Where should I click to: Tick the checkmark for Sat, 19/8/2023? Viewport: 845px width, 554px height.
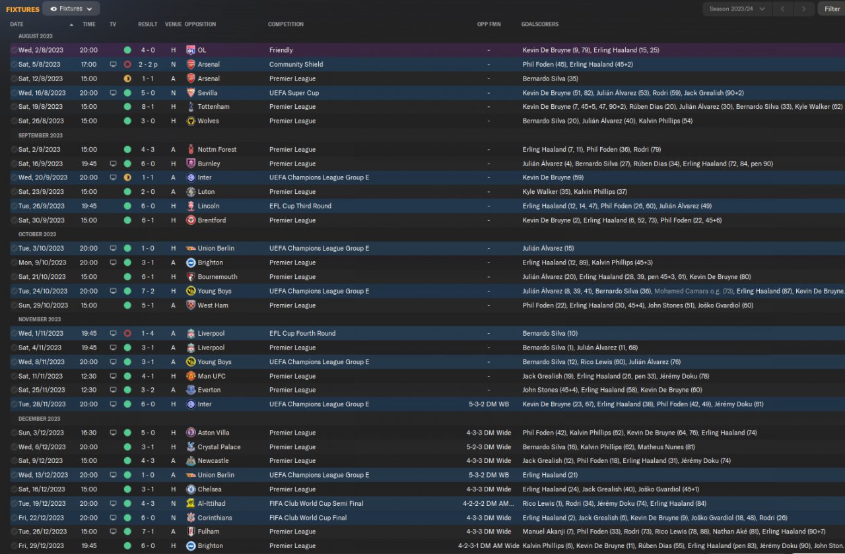pyautogui.click(x=14, y=107)
